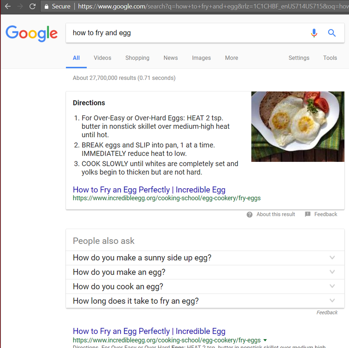
Task: Expand "How do you make an egg?" question
Action: pos(205,272)
